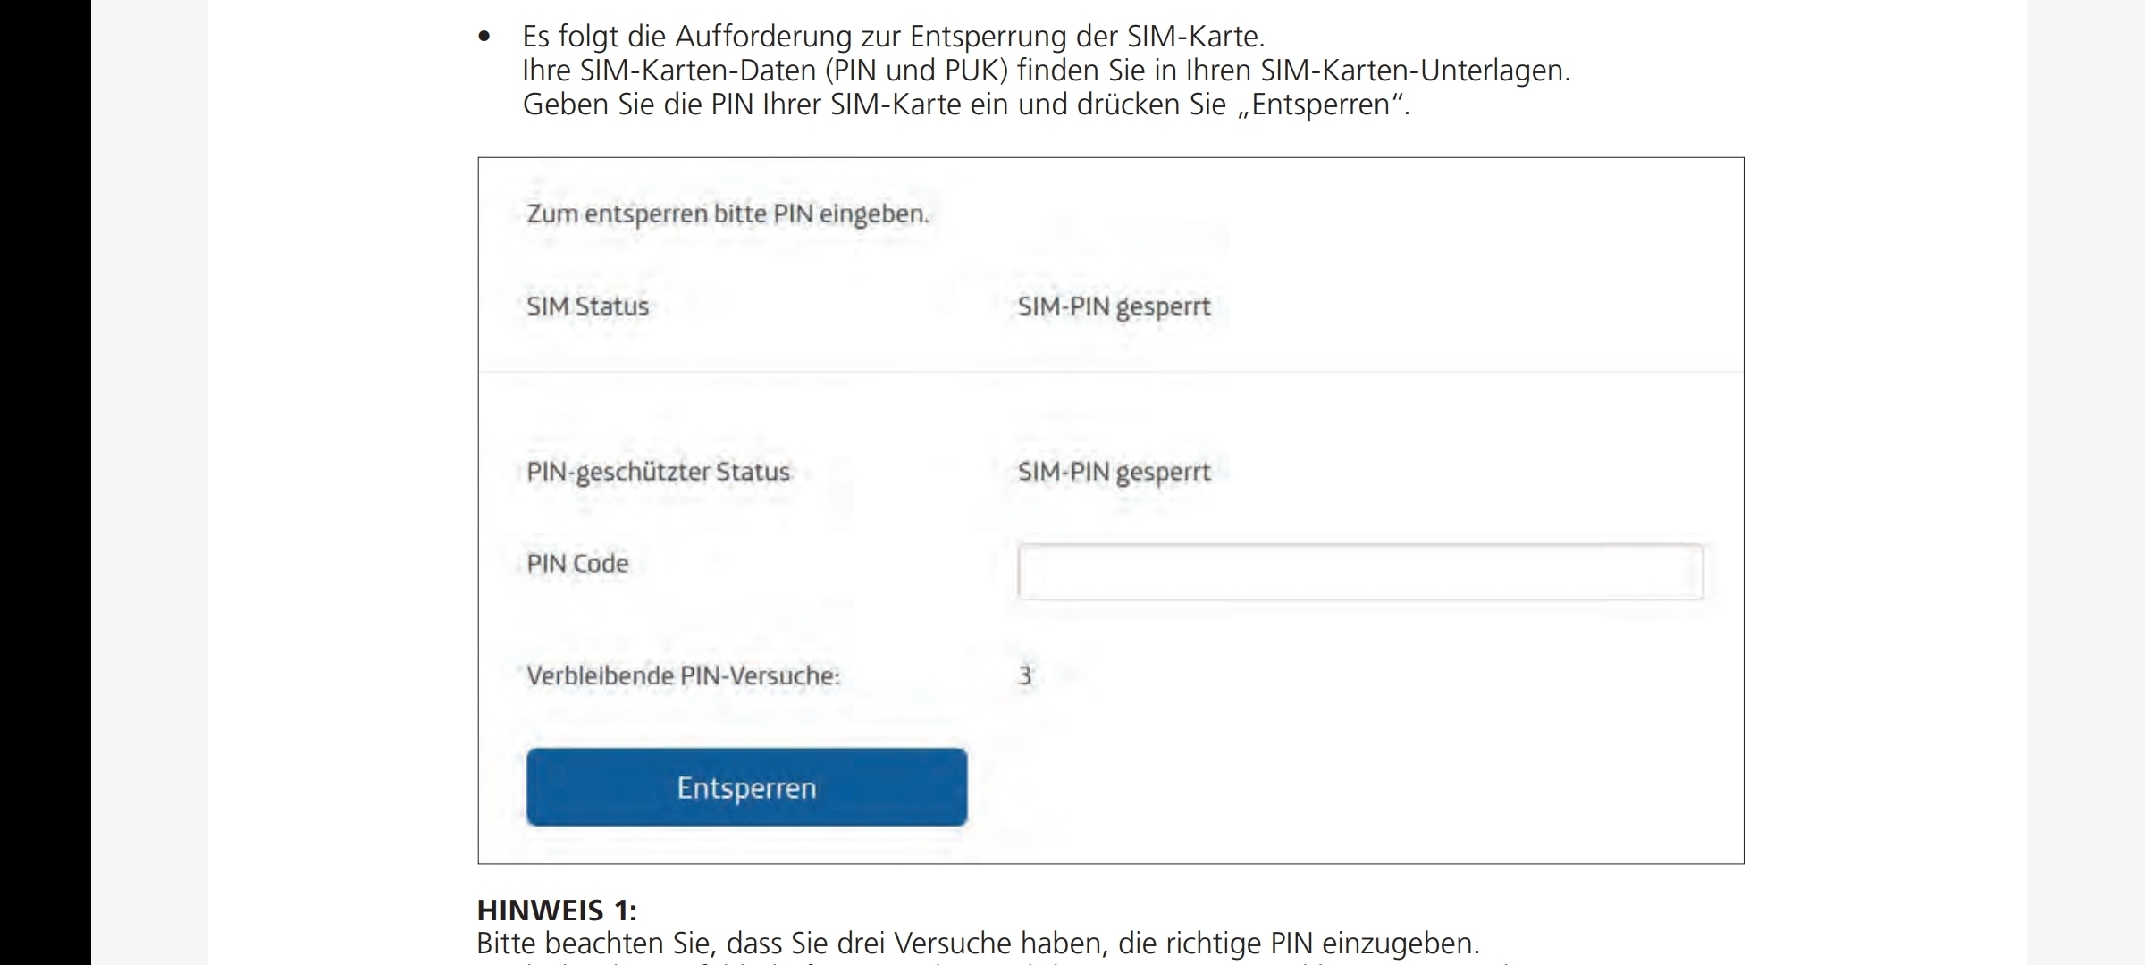The width and height of the screenshot is (2145, 965).
Task: Click the HINWEIS 1 heading
Action: [557, 910]
